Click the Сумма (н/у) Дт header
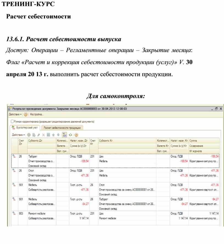Image resolution: width=224 pixels, height=244 pixels. coord(79,146)
